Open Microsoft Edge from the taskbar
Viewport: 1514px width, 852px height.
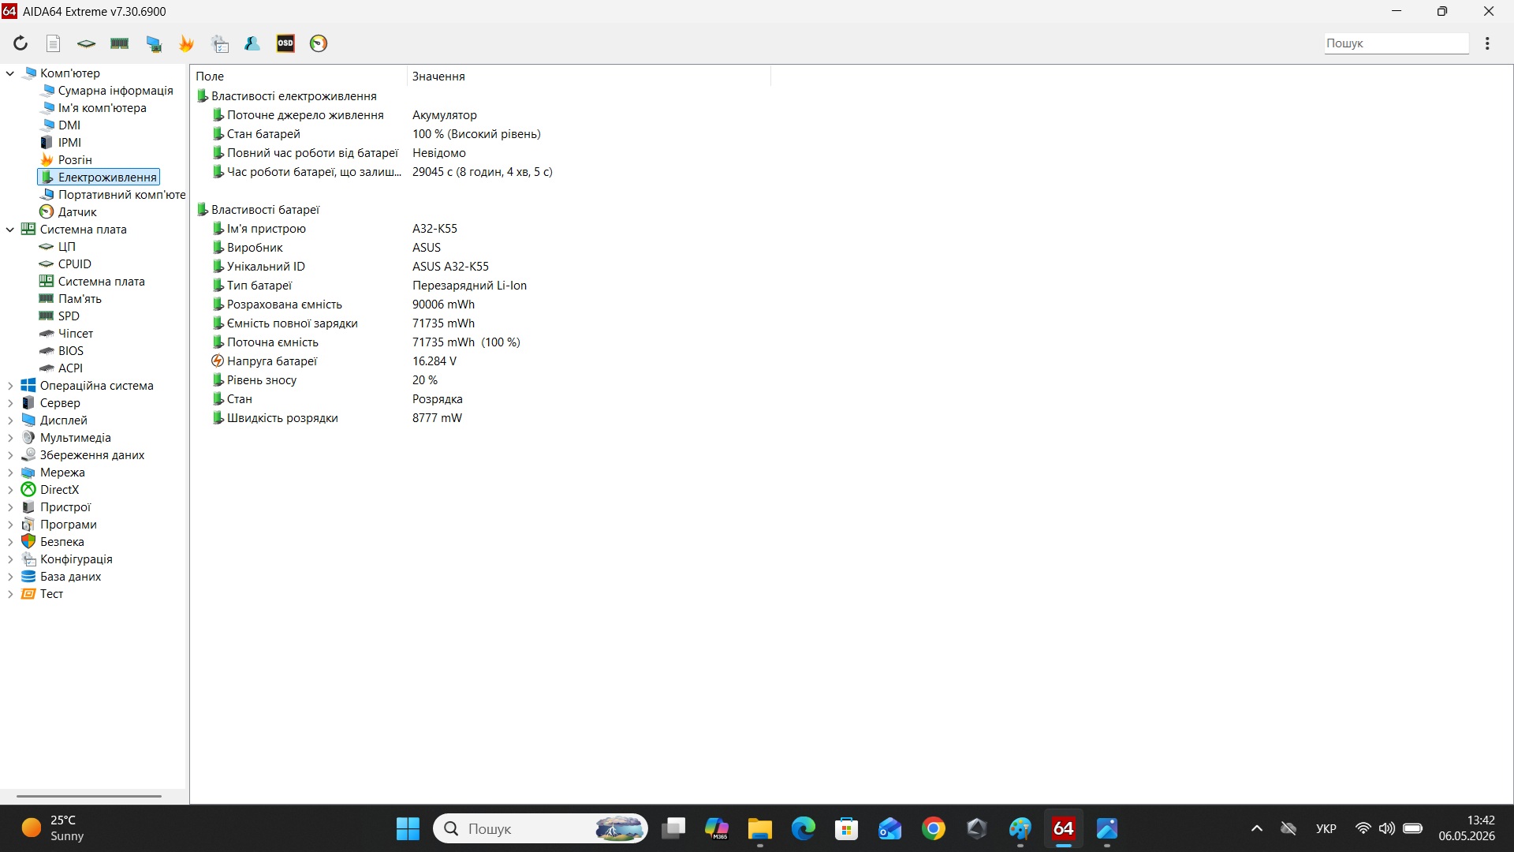point(804,829)
